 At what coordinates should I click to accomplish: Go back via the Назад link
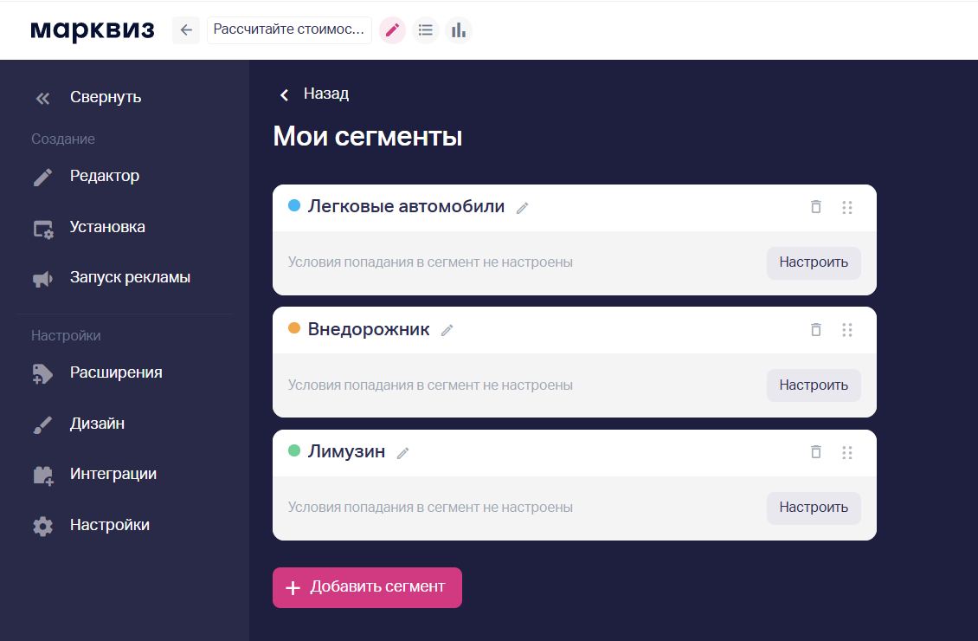[x=325, y=94]
